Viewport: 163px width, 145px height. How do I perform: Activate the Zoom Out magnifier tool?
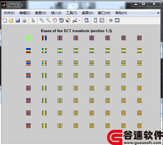coord(48,20)
